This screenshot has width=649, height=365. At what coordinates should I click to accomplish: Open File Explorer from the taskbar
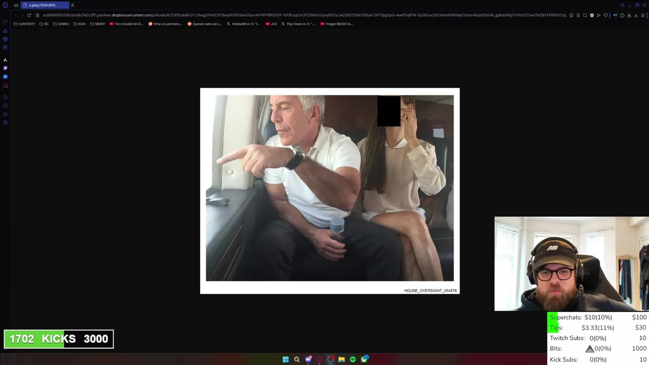(341, 359)
